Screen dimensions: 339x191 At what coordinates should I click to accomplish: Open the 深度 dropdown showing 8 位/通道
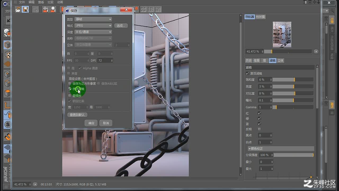93,32
